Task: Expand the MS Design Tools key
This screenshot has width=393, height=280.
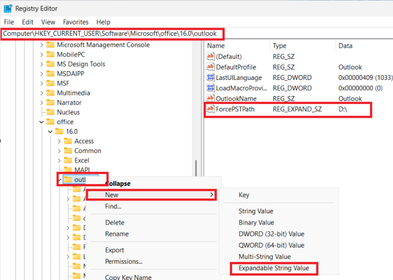Action: [42, 64]
